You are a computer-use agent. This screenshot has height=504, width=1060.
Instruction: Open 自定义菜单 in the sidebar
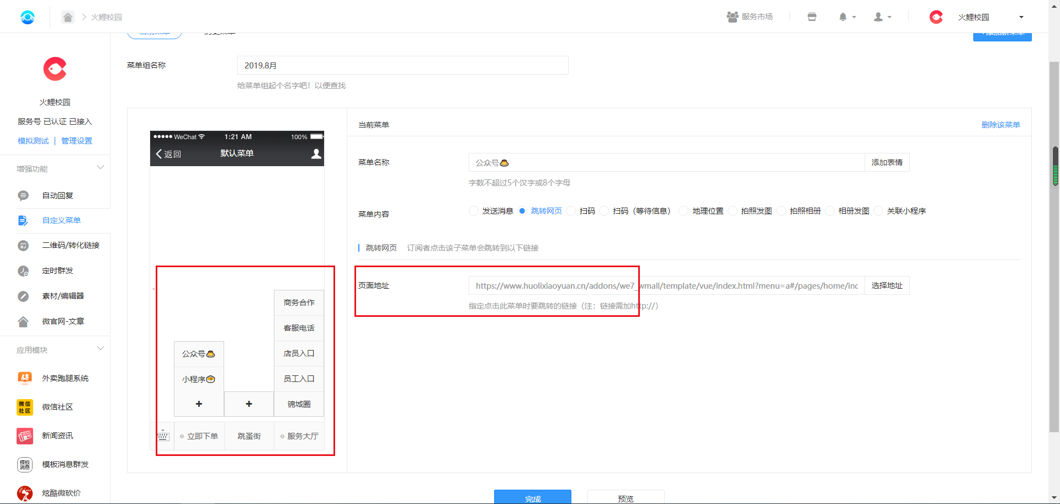(61, 220)
